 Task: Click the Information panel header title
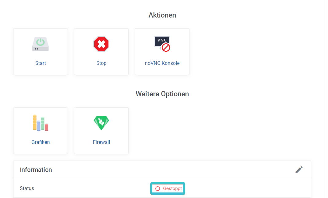tap(36, 170)
